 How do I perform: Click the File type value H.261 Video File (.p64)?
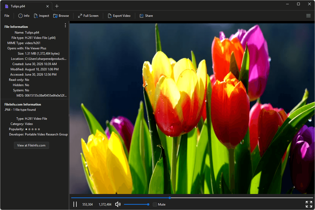(x=40, y=38)
